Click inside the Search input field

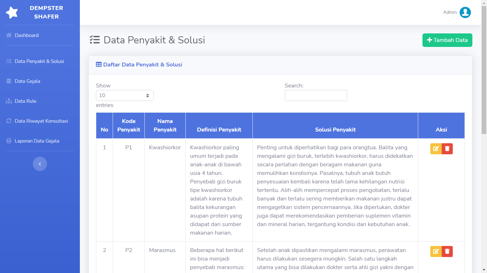click(316, 95)
